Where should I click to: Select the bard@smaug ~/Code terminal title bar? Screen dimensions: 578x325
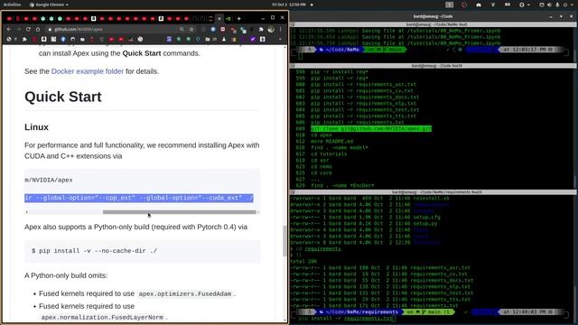433,16
